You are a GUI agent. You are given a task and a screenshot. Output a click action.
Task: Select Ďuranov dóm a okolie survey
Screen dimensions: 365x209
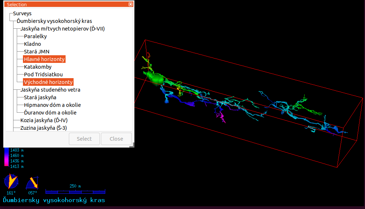50,113
